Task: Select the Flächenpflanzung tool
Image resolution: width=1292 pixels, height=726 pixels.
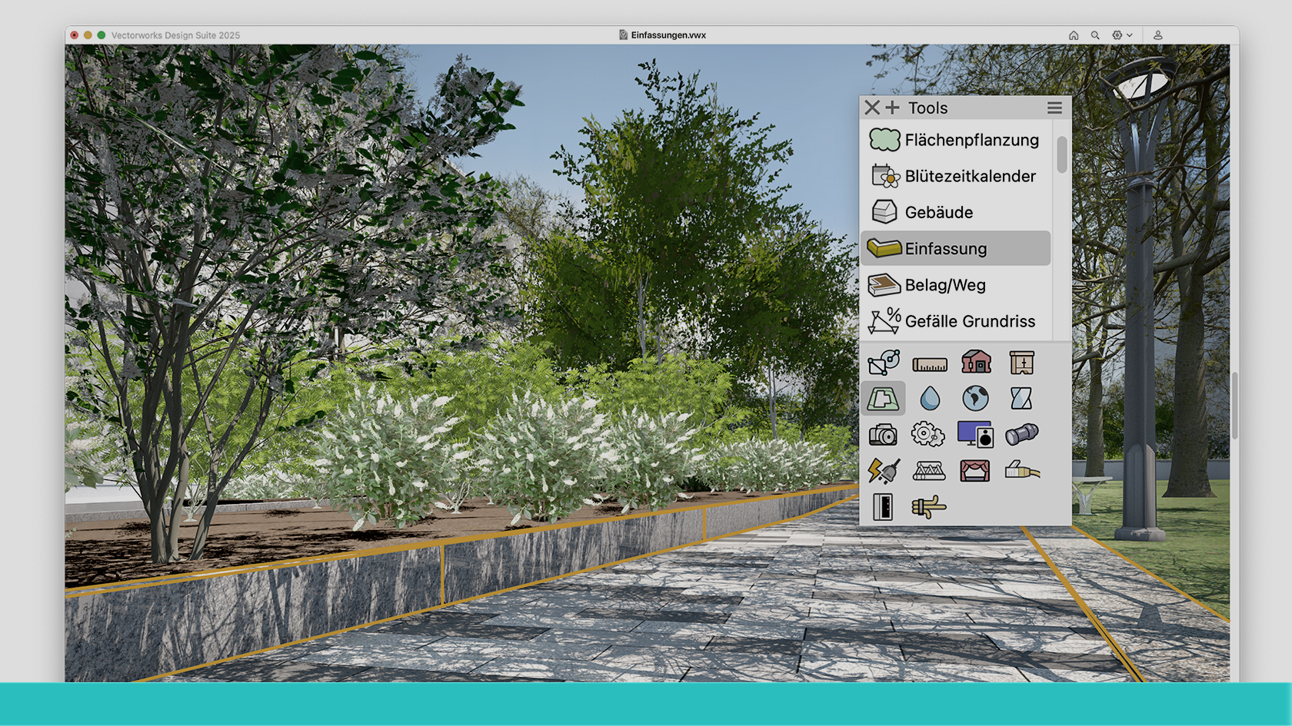Action: click(x=955, y=140)
